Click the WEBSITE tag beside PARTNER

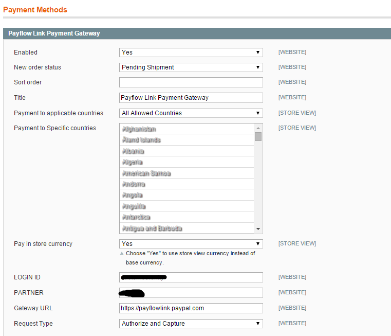[x=292, y=293]
